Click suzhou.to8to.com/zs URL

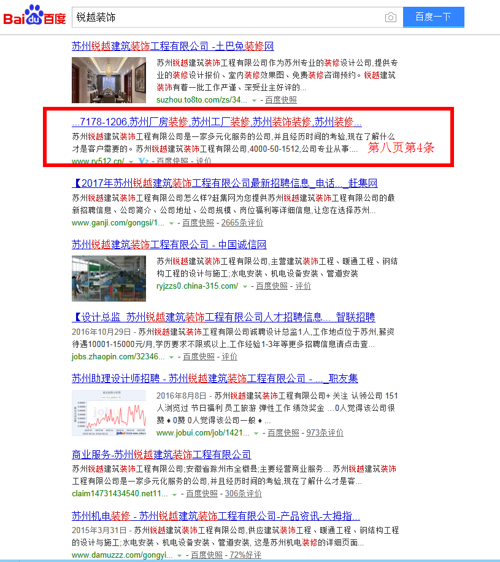(202, 100)
